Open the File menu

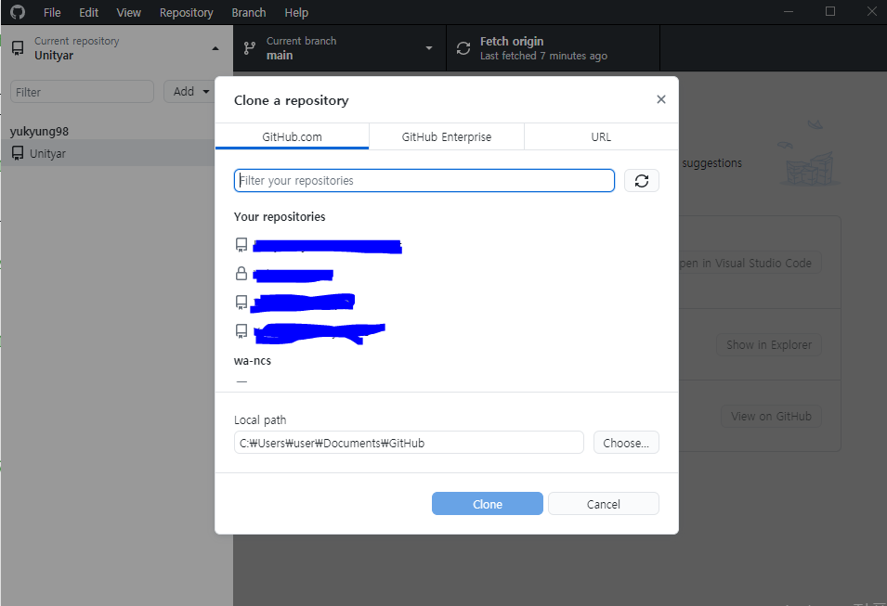pyautogui.click(x=52, y=12)
